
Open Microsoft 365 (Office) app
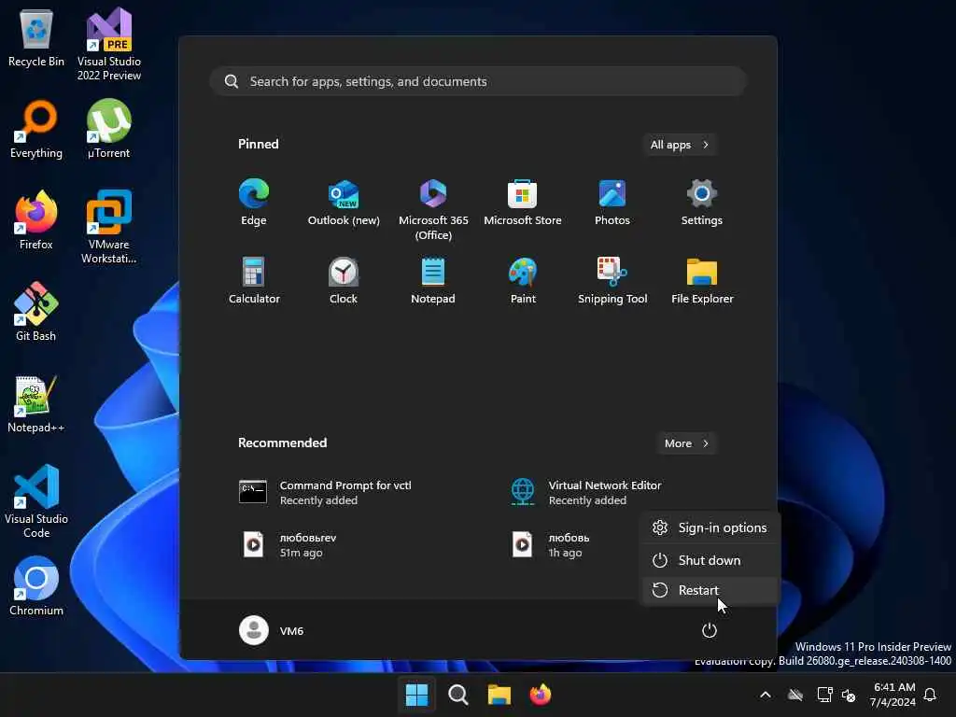point(433,209)
